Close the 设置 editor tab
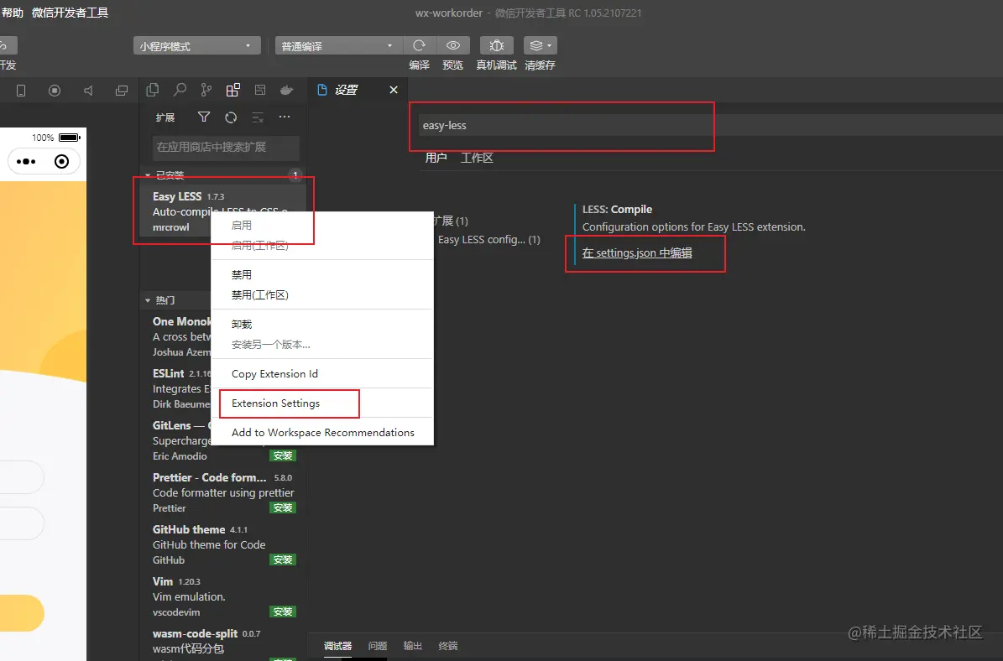Image resolution: width=1003 pixels, height=661 pixels. [394, 90]
